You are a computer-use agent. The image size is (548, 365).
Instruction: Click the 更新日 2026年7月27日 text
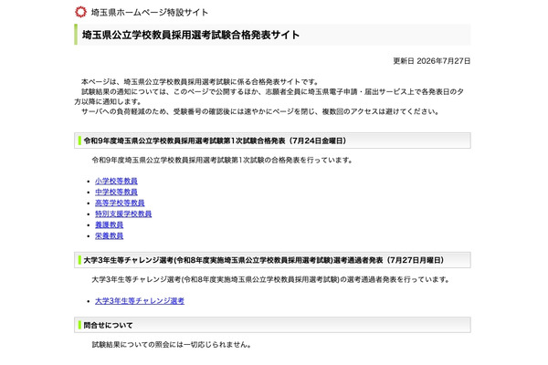(x=432, y=61)
